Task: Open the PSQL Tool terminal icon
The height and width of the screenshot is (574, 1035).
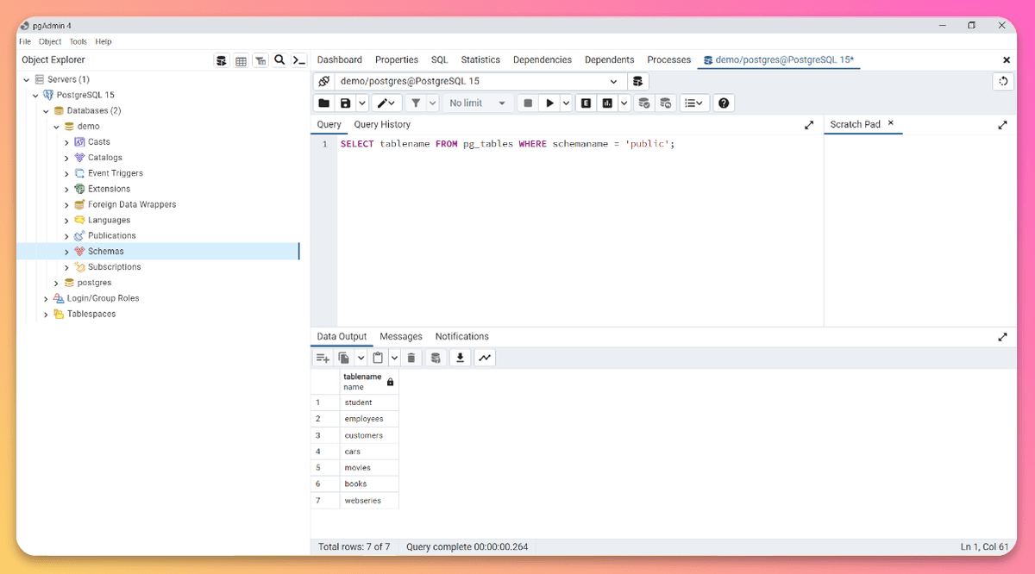Action: tap(298, 60)
